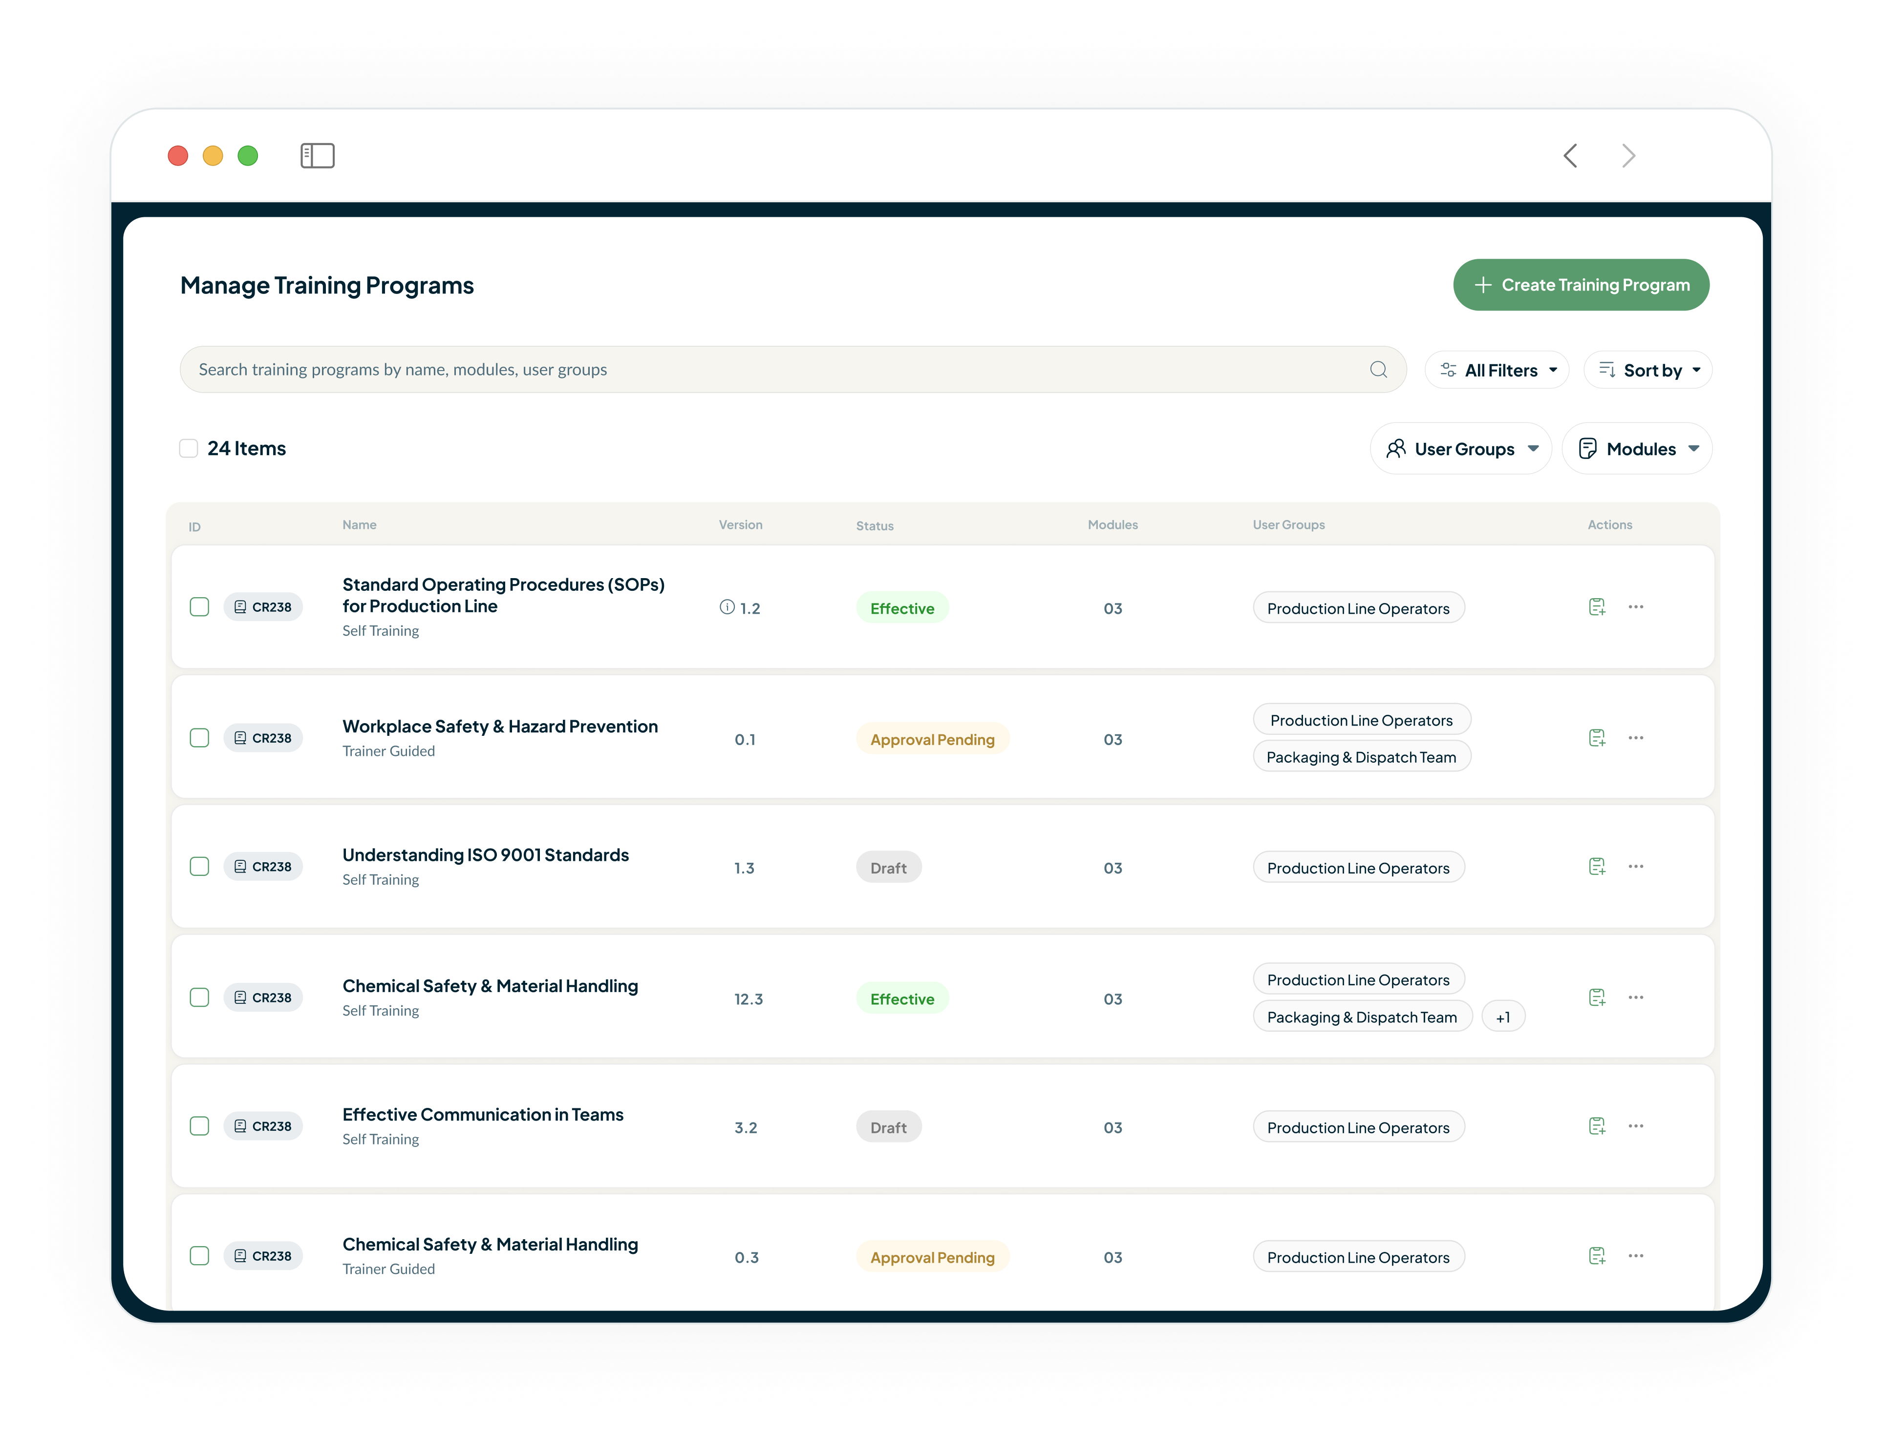Viewport: 1883px width, 1436px height.
Task: Open the All Filters menu
Action: [1498, 369]
